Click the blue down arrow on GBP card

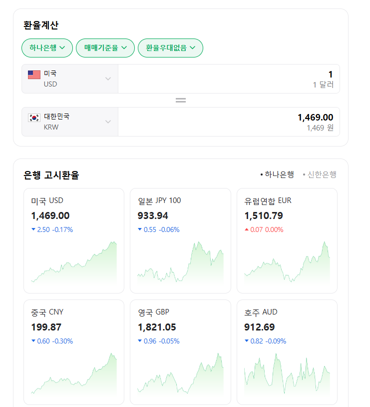140,341
